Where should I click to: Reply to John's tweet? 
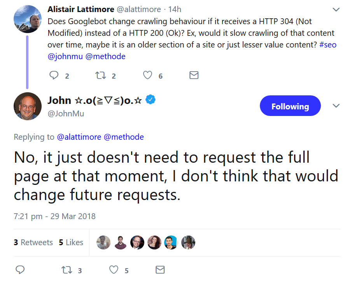pos(21,270)
